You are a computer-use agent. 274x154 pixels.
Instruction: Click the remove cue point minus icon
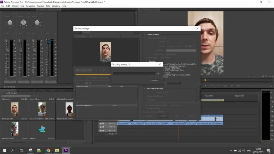81,83
